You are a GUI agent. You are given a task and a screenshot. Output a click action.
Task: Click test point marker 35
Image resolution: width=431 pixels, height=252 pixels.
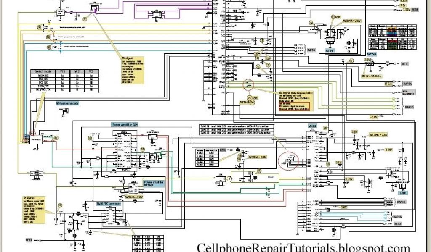(259, 171)
